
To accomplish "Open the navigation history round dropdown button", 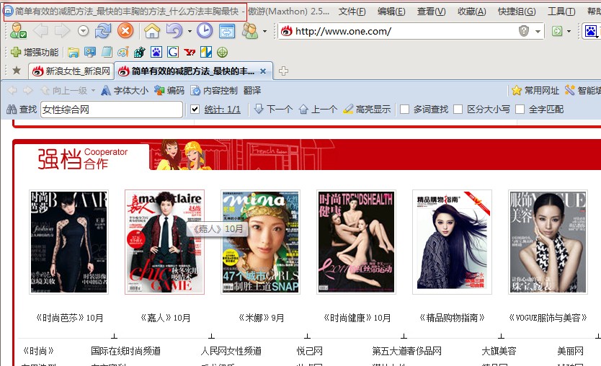I will [x=83, y=31].
